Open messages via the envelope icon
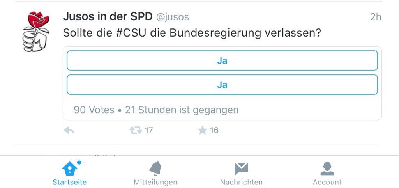The width and height of the screenshot is (399, 188). click(x=241, y=168)
